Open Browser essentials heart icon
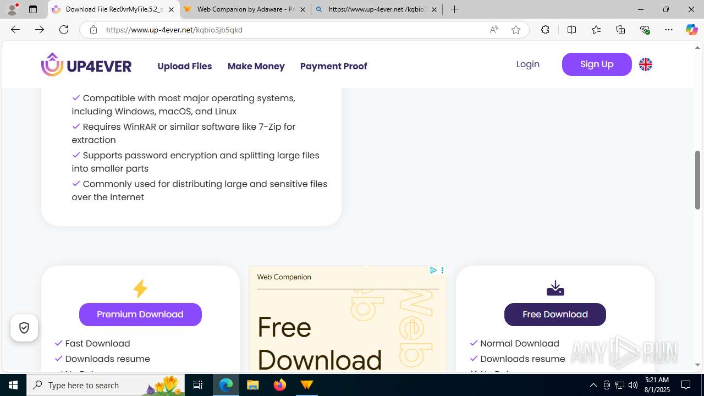 coord(645,30)
